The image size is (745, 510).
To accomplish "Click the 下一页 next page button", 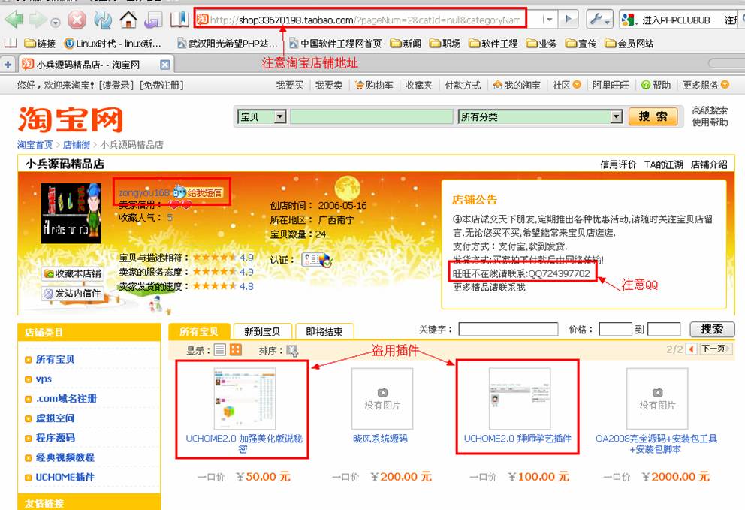I will click(x=716, y=349).
